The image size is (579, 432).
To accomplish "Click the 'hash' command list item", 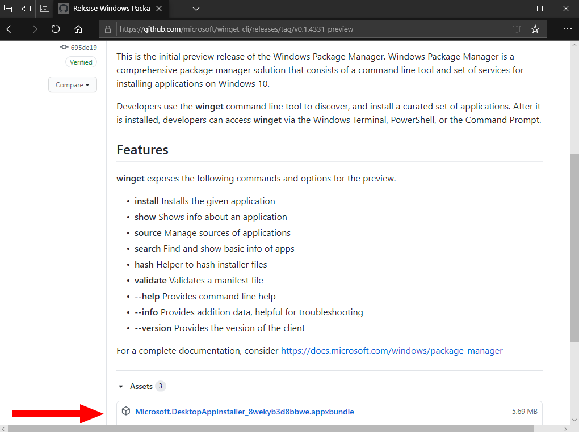I will [200, 265].
